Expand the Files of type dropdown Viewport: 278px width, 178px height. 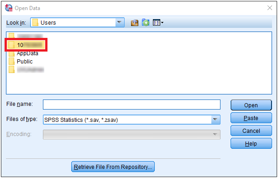click(x=215, y=120)
